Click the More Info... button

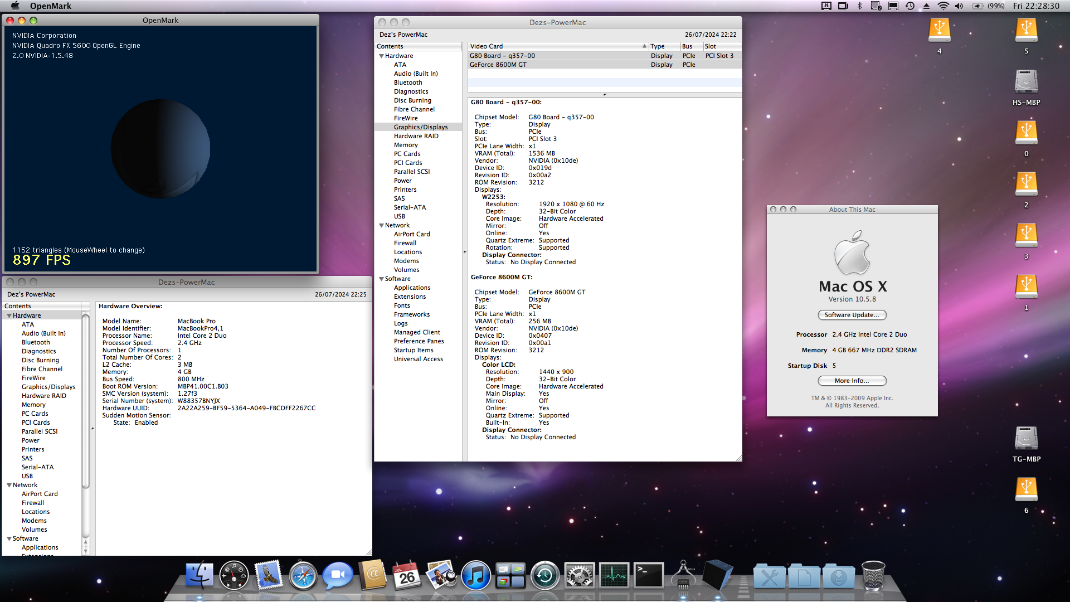tap(852, 381)
